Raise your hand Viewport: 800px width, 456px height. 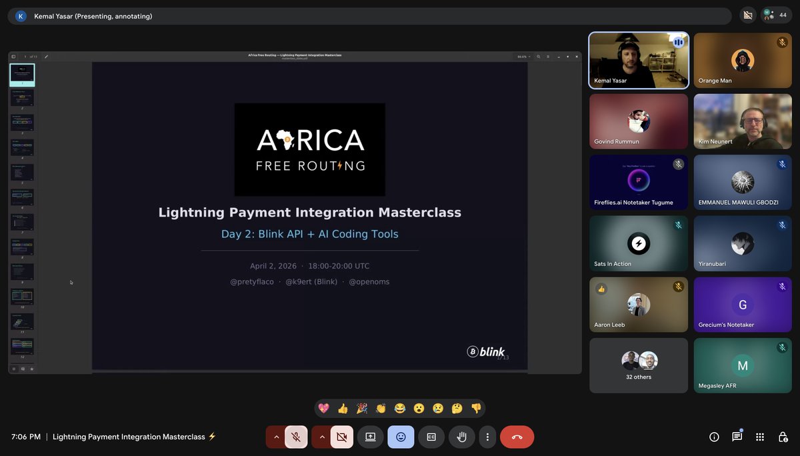(x=461, y=437)
